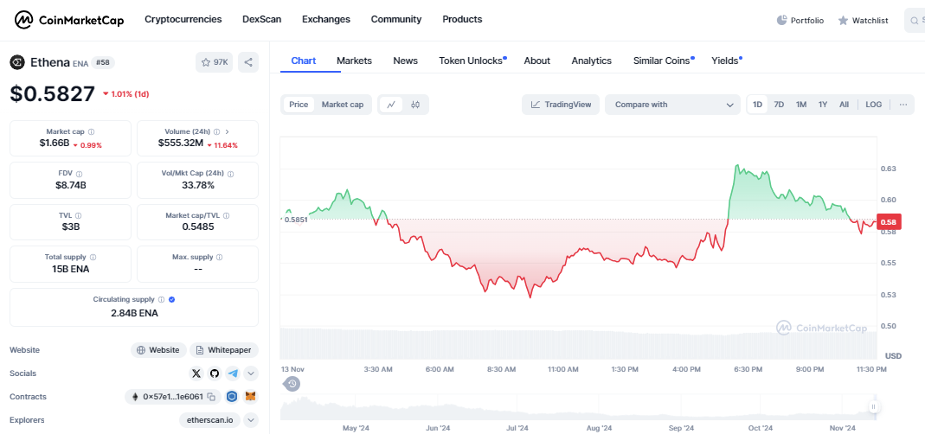This screenshot has width=925, height=434.
Task: Switch to line chart icon
Action: click(x=390, y=105)
